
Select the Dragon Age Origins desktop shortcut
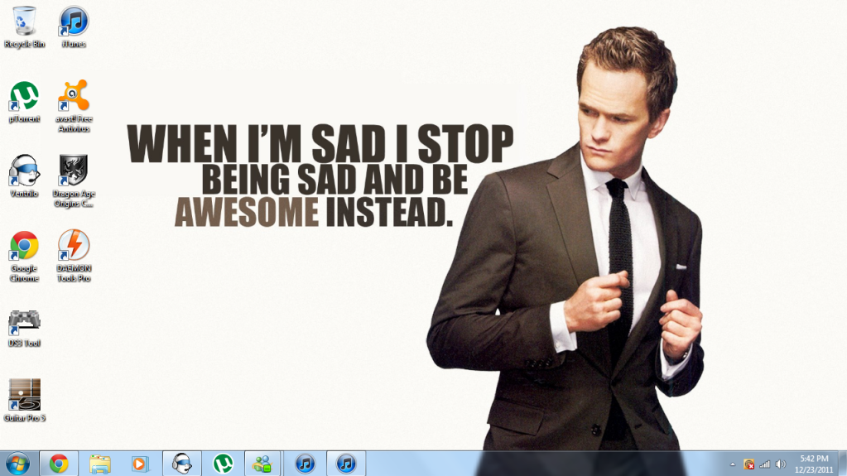[74, 181]
